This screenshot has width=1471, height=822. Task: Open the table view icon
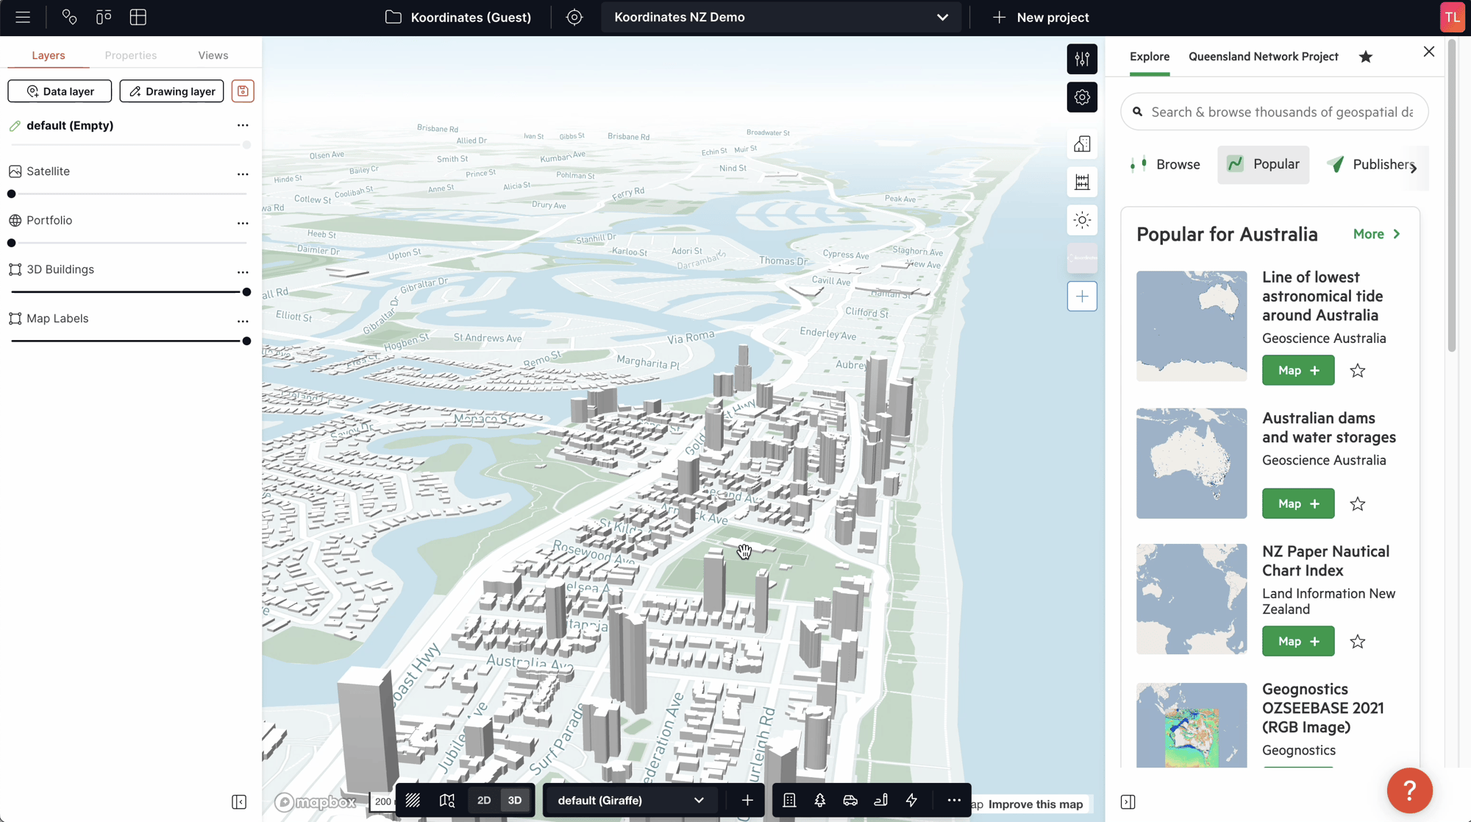[138, 17]
